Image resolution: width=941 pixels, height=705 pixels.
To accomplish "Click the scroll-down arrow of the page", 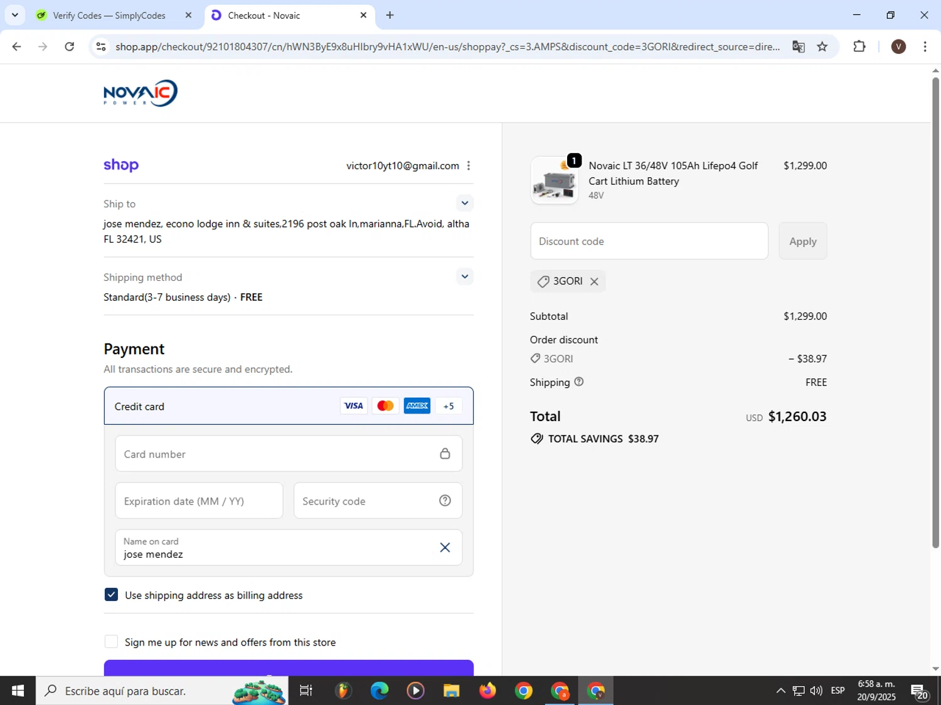I will click(x=935, y=669).
